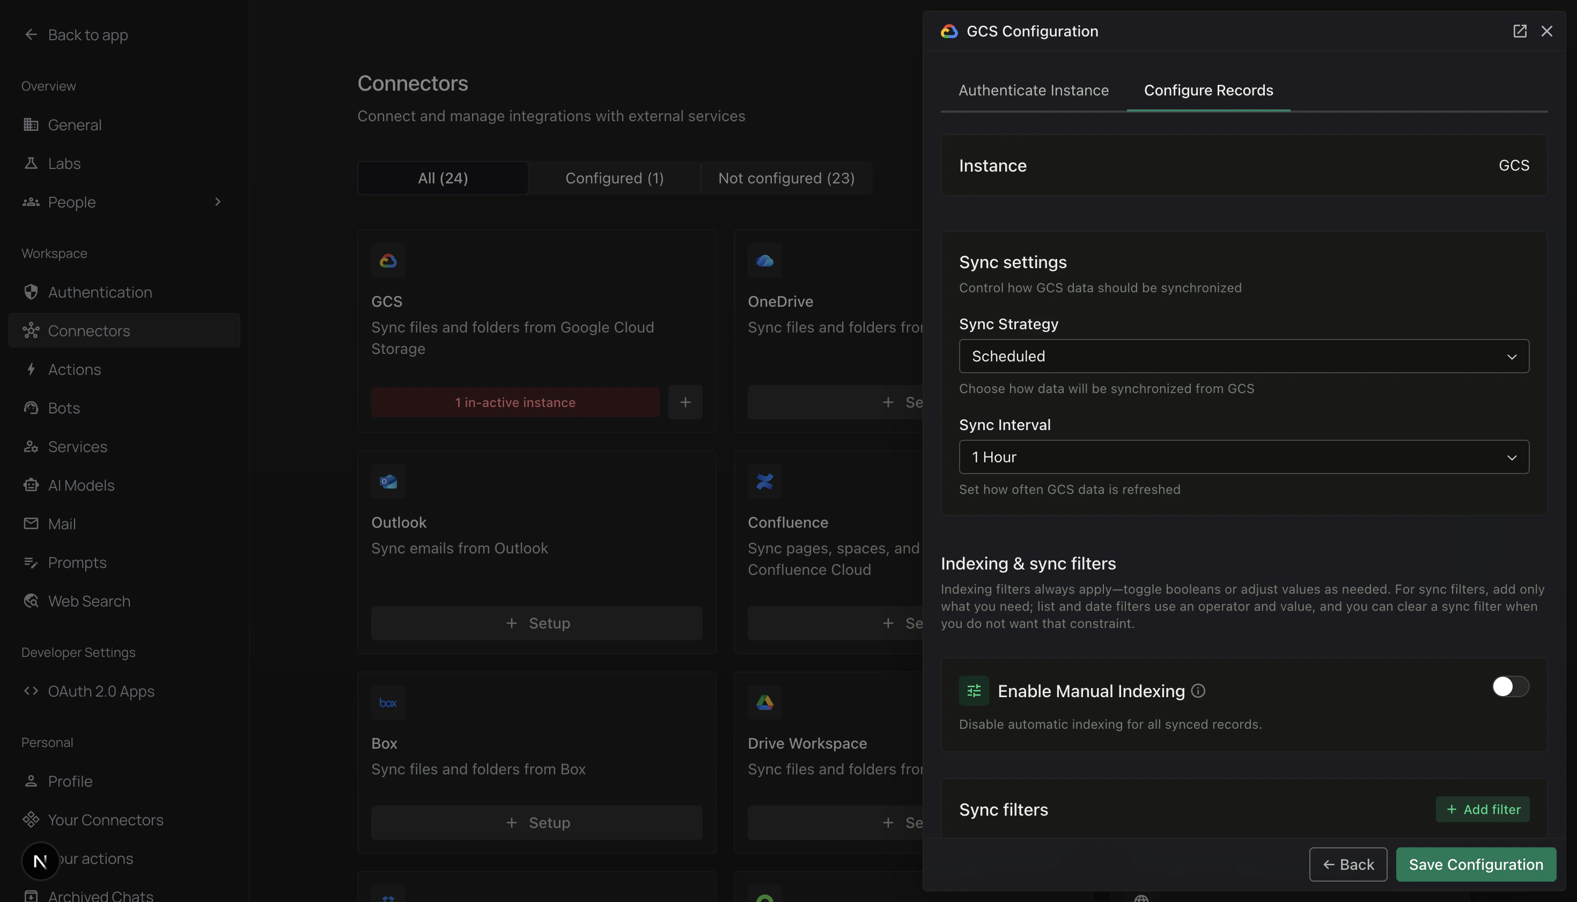Click the Drive Workspace card title
The height and width of the screenshot is (902, 1577).
tap(807, 743)
